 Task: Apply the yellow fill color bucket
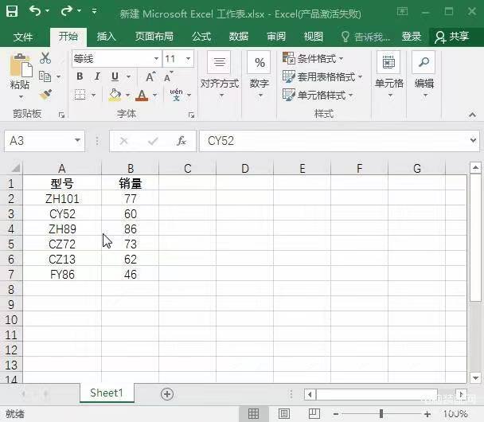click(x=115, y=95)
